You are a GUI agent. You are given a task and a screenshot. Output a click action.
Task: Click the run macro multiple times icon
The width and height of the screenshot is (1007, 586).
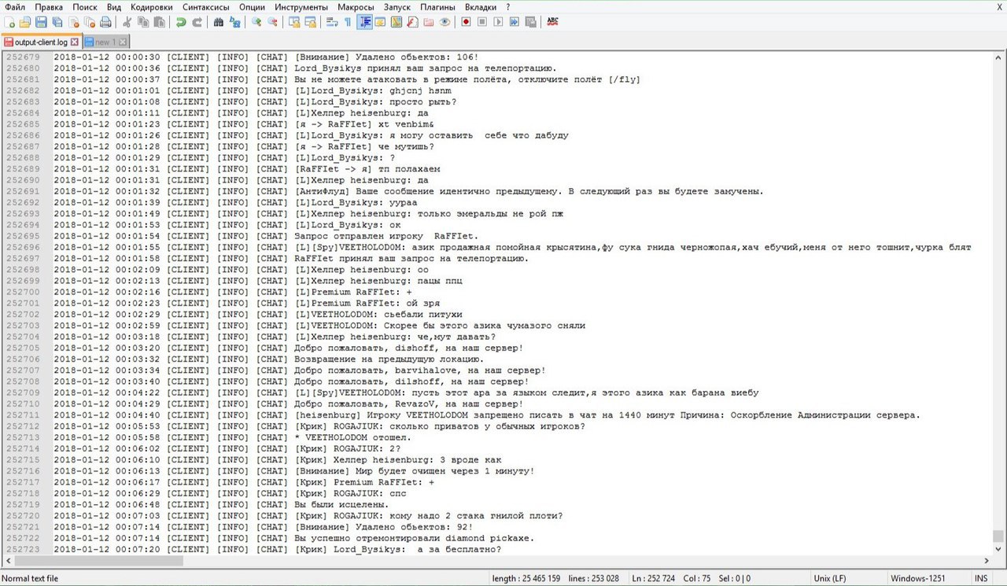tap(514, 22)
